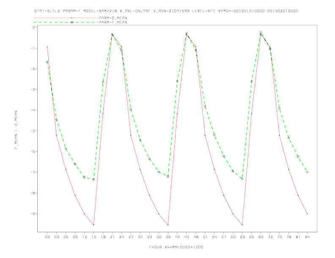
Task: Click the green F_MEAN circle marker at hour 84
Action: pyautogui.click(x=307, y=172)
